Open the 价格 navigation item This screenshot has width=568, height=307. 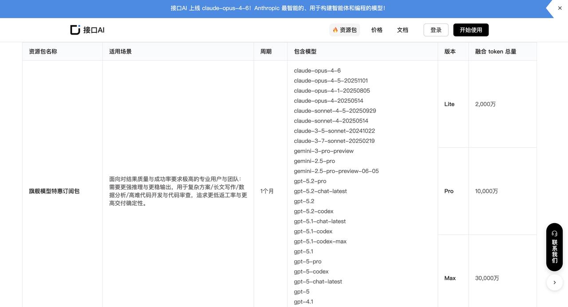click(377, 30)
